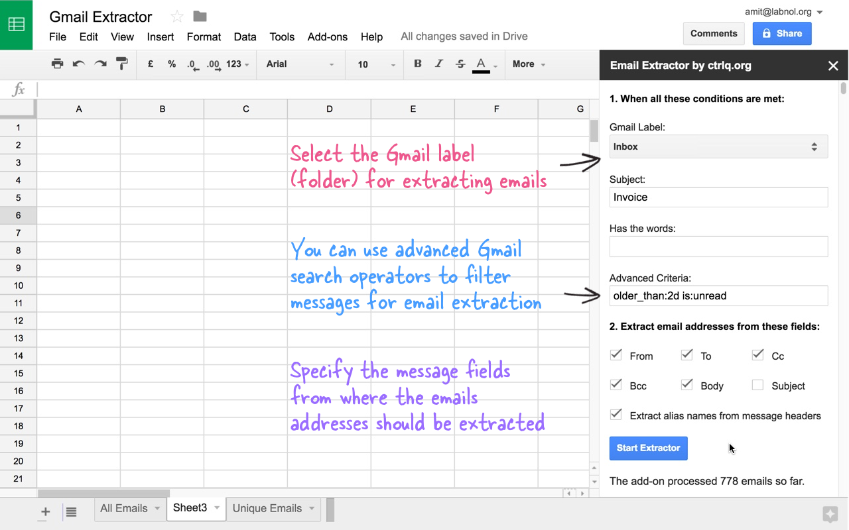Click the Start Extractor button
Viewport: 849px width, 530px height.
pos(648,449)
